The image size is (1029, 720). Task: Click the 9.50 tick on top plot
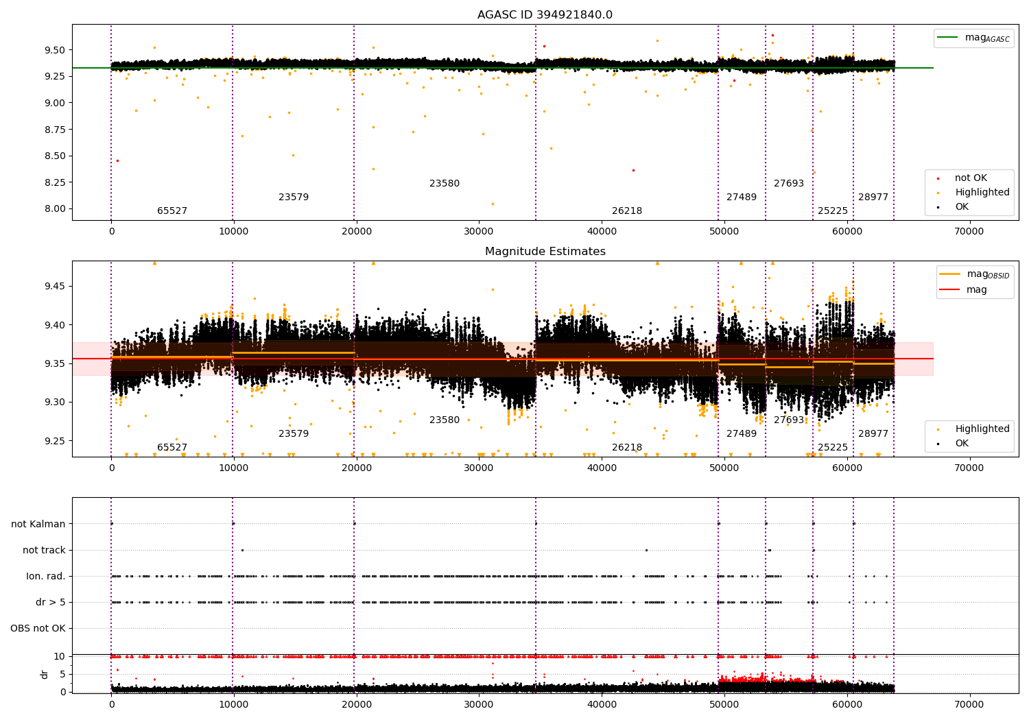[x=56, y=51]
